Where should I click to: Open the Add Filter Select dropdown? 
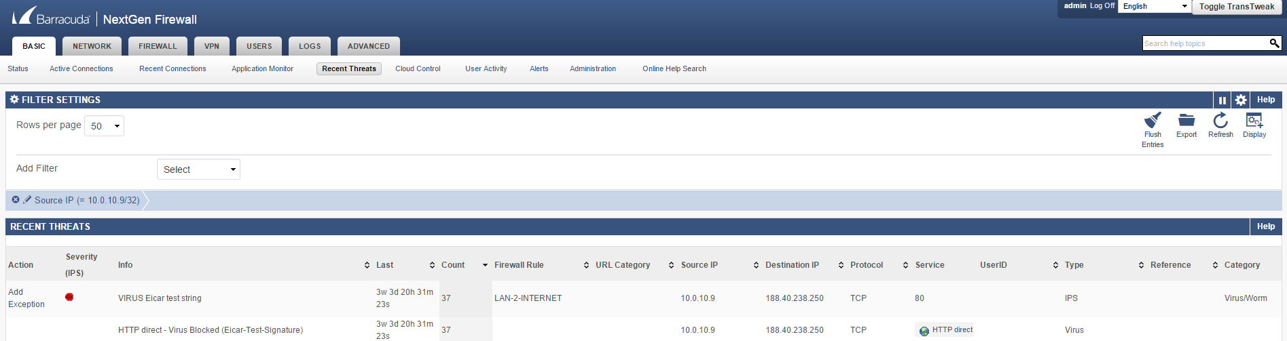[x=198, y=169]
